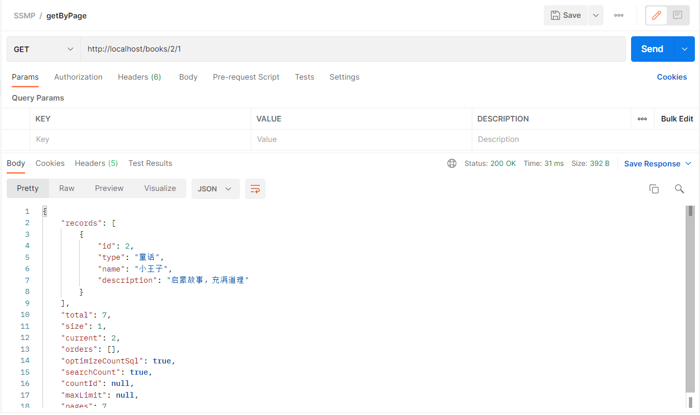Click the "type": "童话" line
Screen dimensions: 700x415
coord(131,257)
